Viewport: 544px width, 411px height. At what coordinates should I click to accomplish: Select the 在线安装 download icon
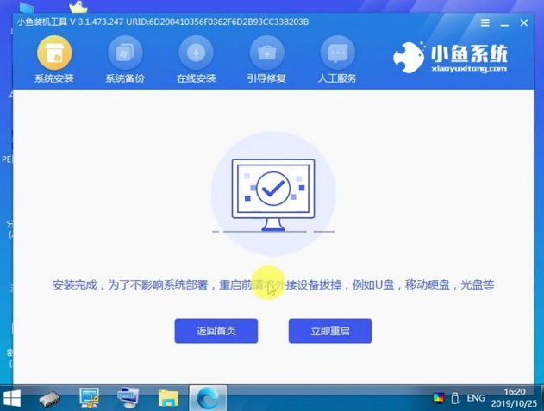[196, 53]
